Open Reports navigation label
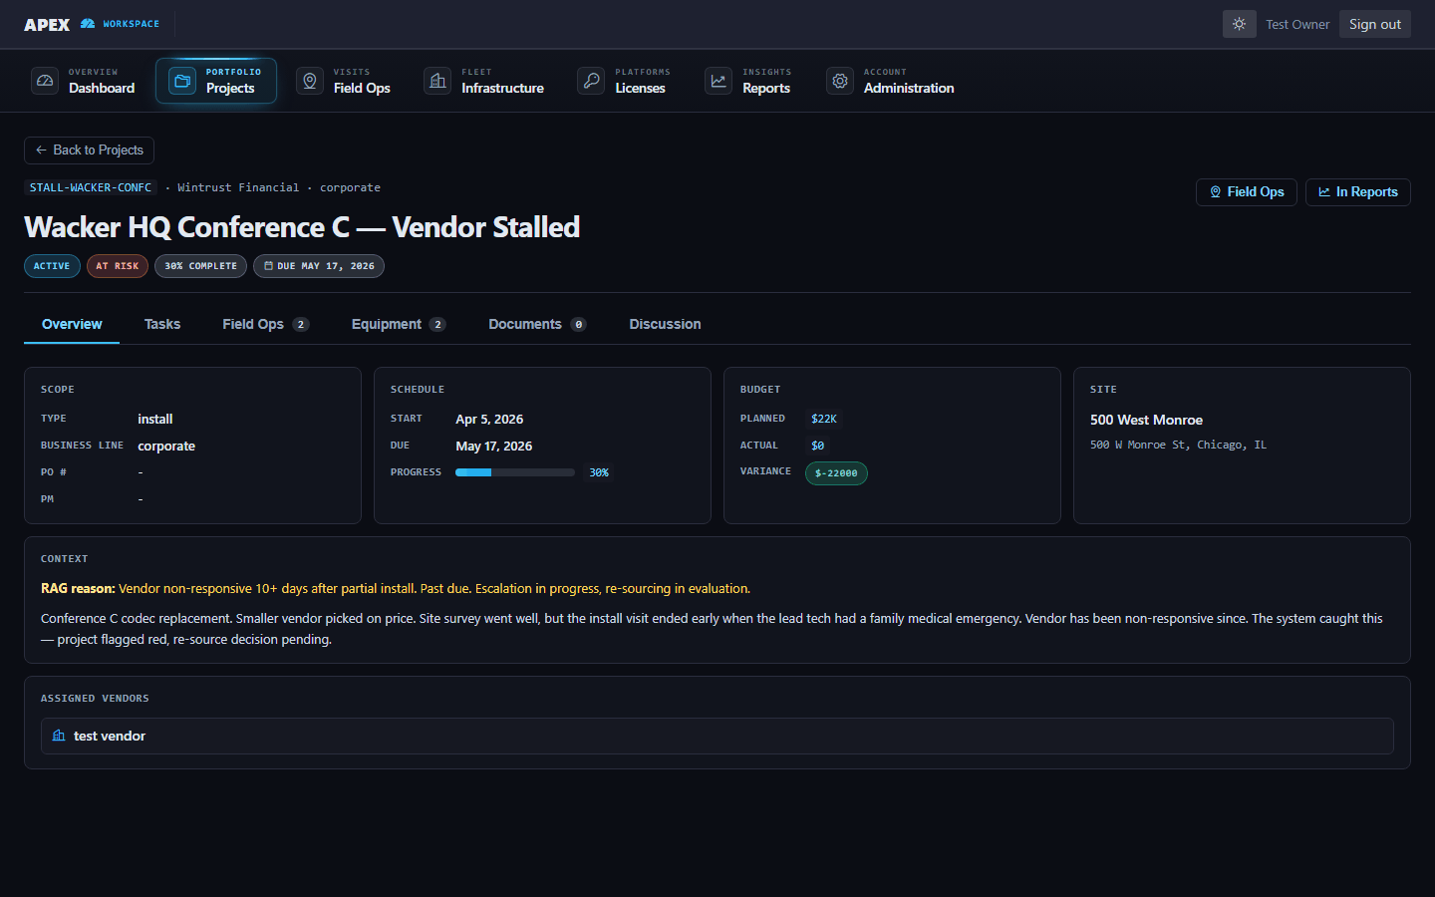This screenshot has height=897, width=1435. (766, 89)
